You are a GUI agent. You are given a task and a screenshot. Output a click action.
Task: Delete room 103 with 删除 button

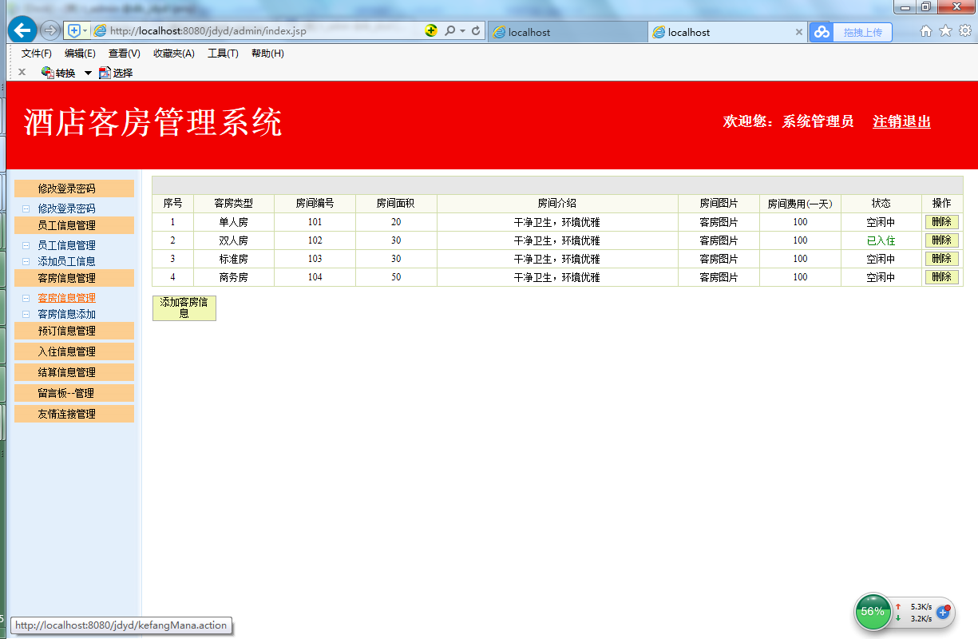pos(942,259)
